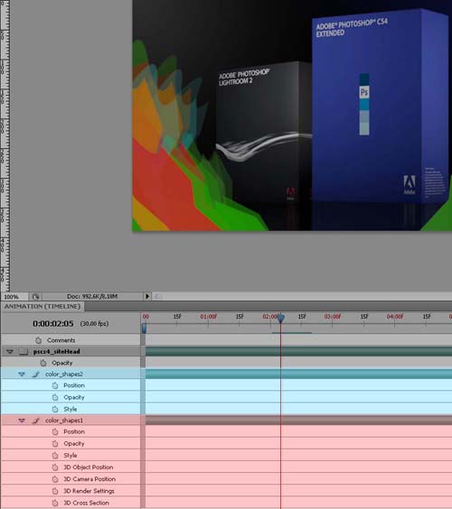Image resolution: width=452 pixels, height=509 pixels.
Task: Enable Opacity stopwatch under color_shapes2
Action: (55, 397)
